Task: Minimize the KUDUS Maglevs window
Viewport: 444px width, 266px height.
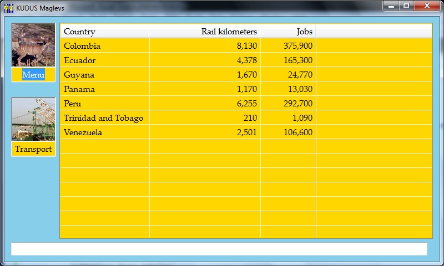Action: click(x=392, y=6)
